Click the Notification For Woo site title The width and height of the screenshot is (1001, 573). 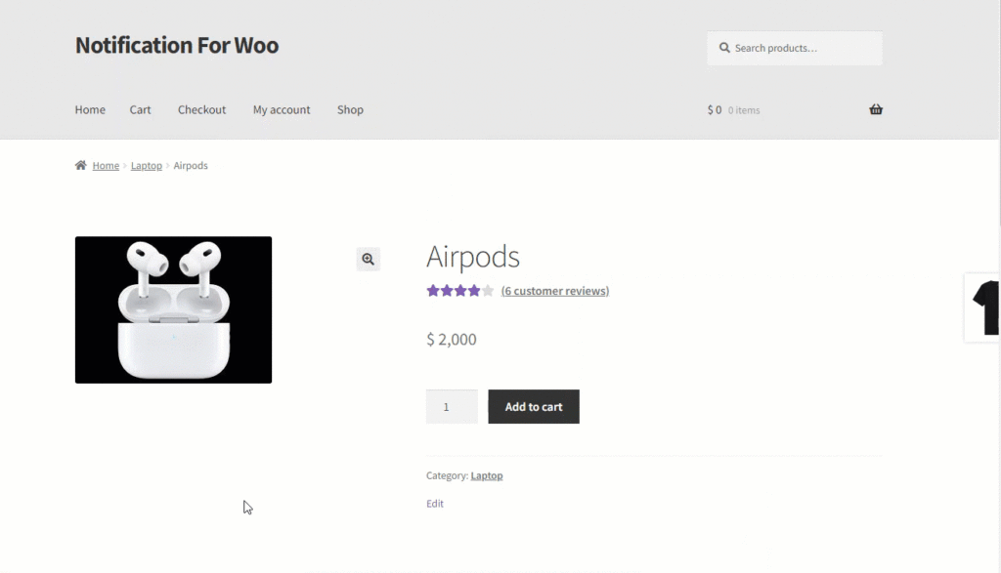tap(177, 45)
